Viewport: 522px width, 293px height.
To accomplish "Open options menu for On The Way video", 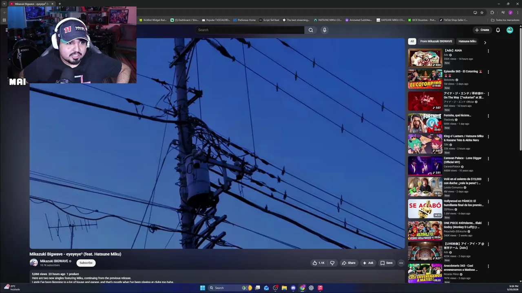I will pyautogui.click(x=488, y=94).
